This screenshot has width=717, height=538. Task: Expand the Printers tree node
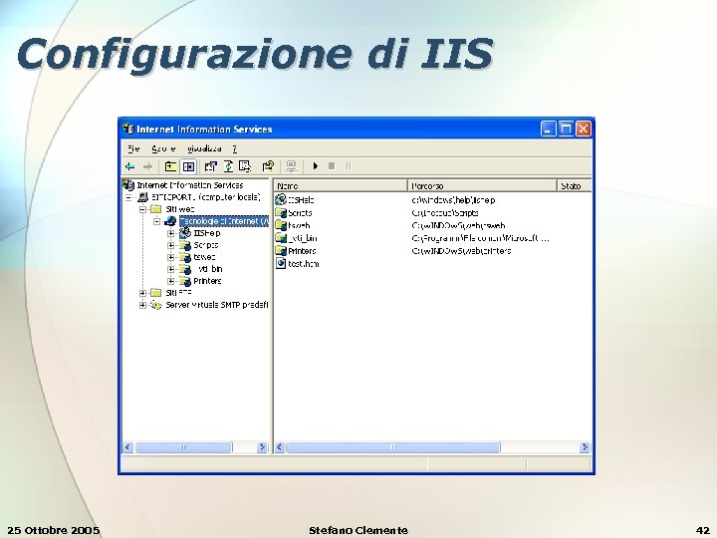[171, 281]
